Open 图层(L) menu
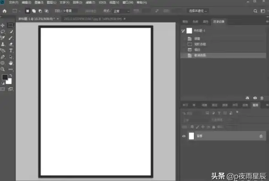Screen dimensions: 269x181 [51, 2]
